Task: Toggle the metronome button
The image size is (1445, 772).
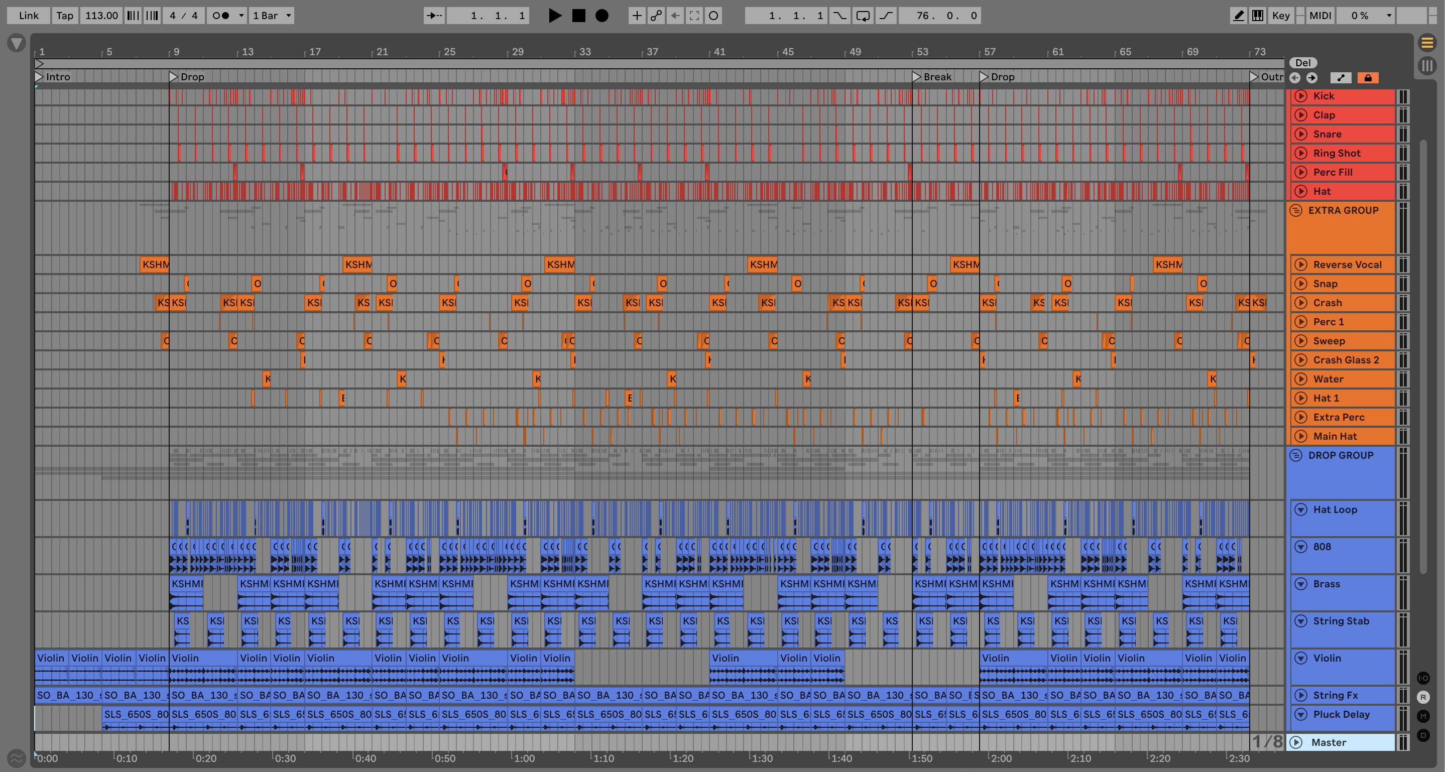Action: (x=221, y=16)
